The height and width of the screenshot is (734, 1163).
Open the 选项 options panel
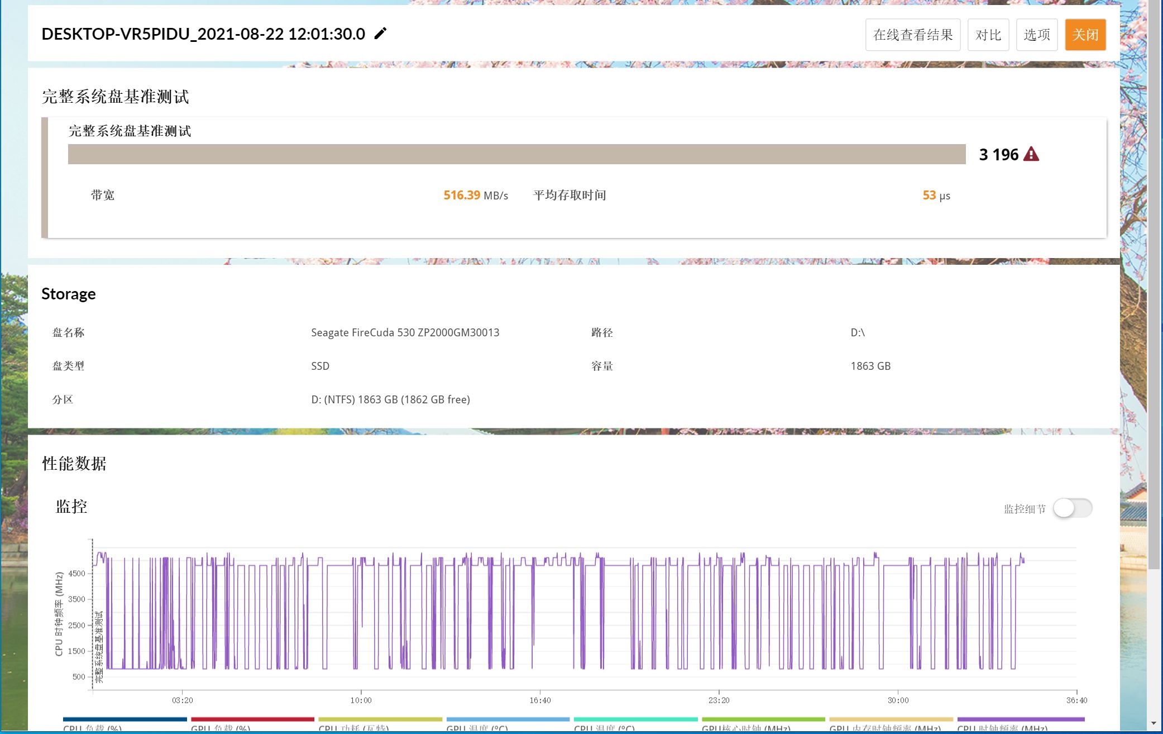pyautogui.click(x=1036, y=34)
